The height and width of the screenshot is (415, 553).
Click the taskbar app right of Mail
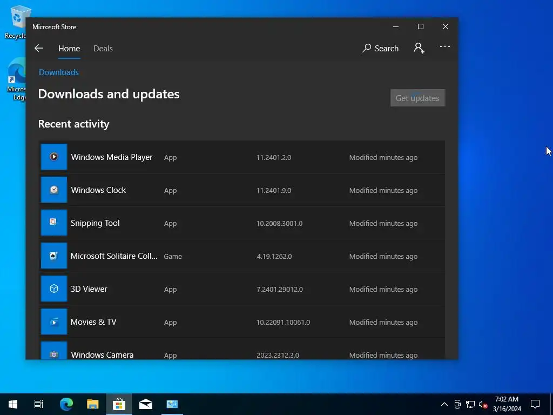(x=172, y=404)
